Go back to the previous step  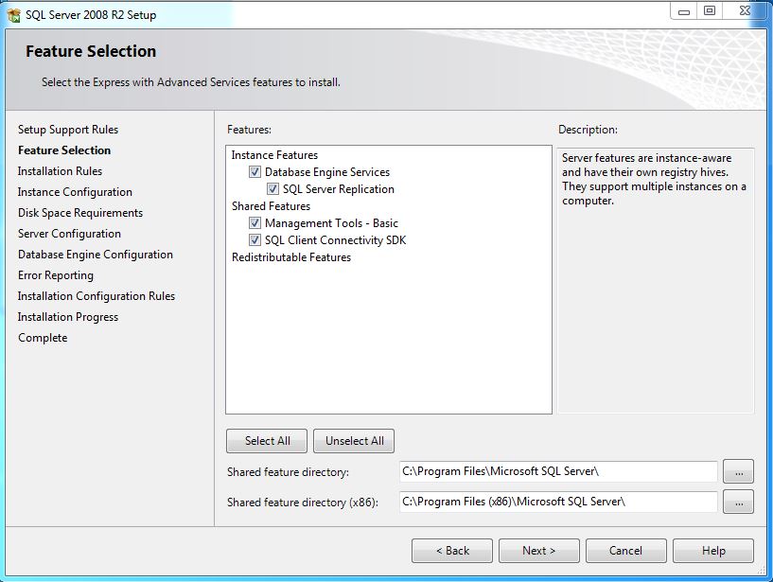point(451,550)
